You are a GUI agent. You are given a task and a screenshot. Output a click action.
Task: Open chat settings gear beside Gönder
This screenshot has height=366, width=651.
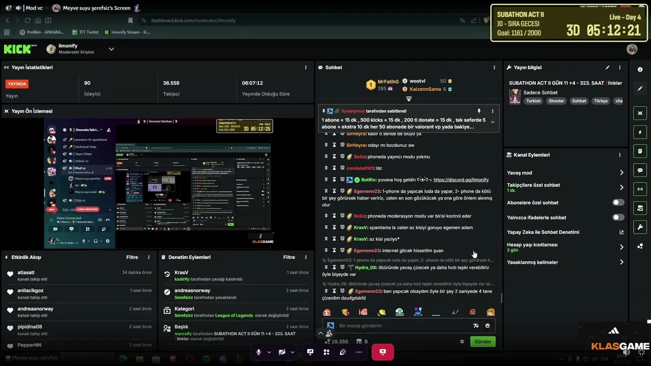[462, 342]
